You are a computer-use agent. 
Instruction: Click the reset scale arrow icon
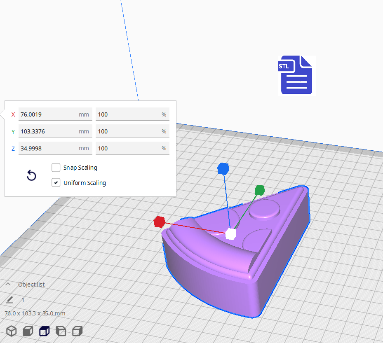point(31,176)
